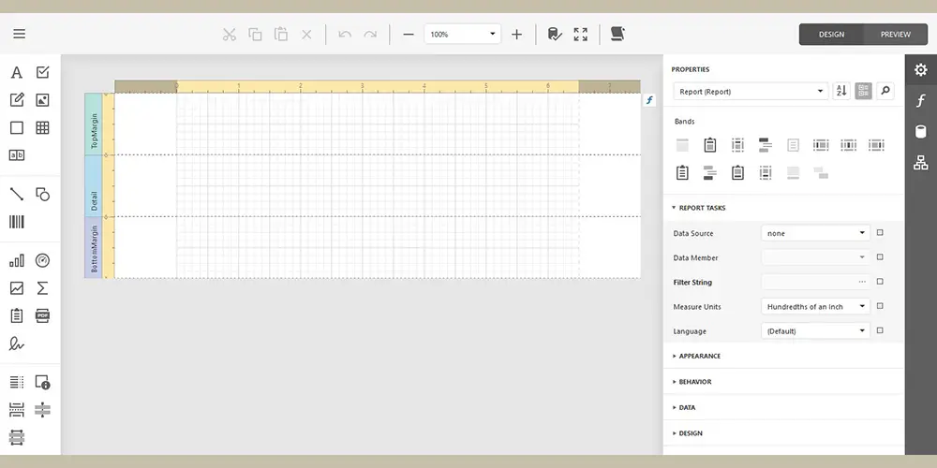This screenshot has width=937, height=468.
Task: Open the 100% zoom dropdown
Action: 463,34
